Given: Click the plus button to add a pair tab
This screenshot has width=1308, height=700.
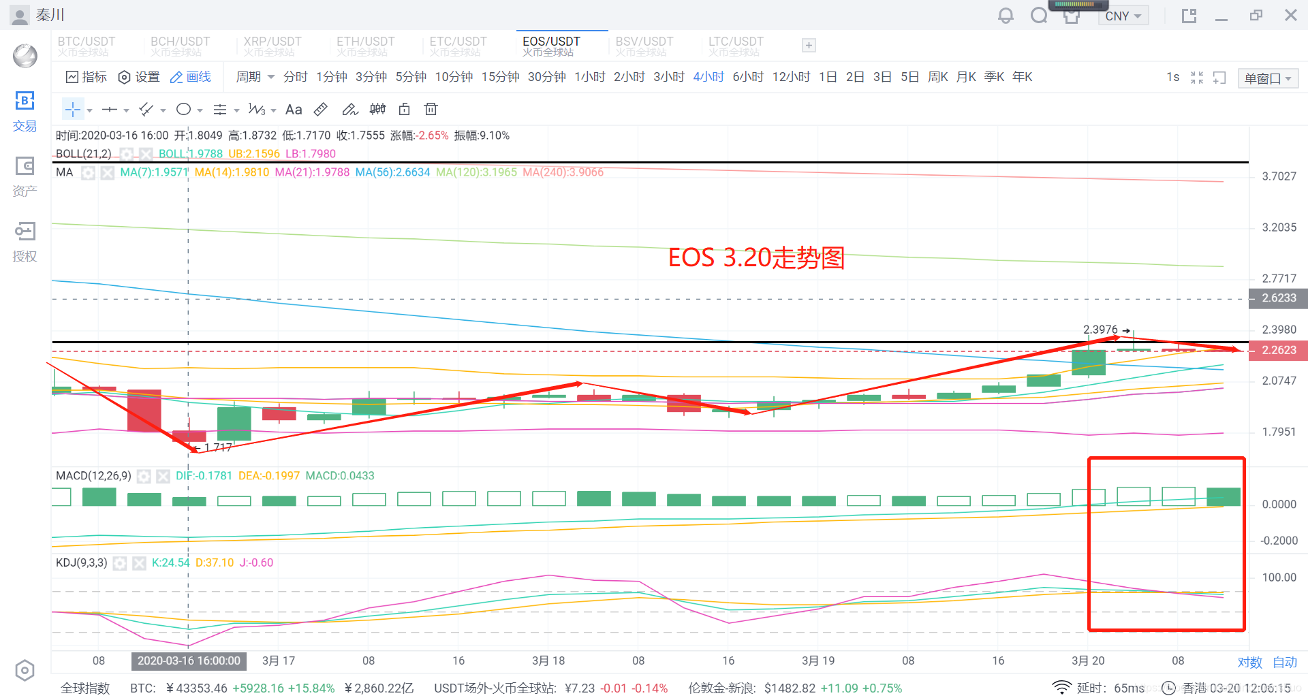Looking at the screenshot, I should 809,46.
